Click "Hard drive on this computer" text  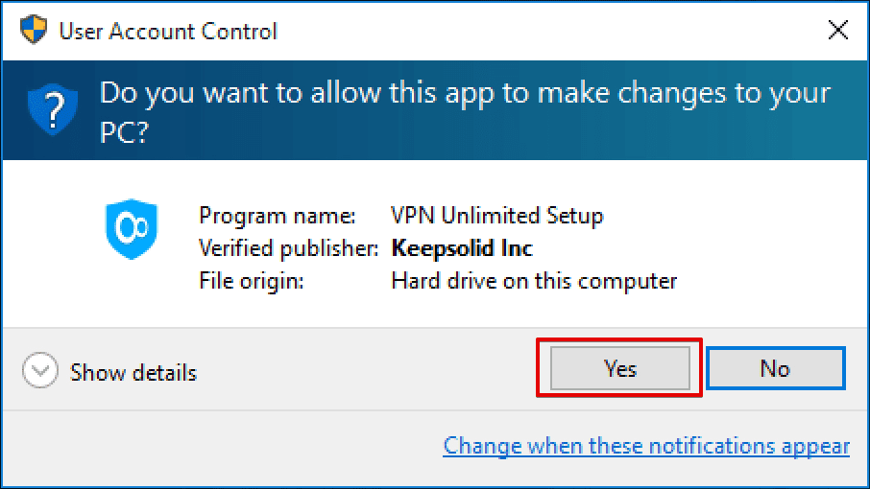[x=534, y=281]
